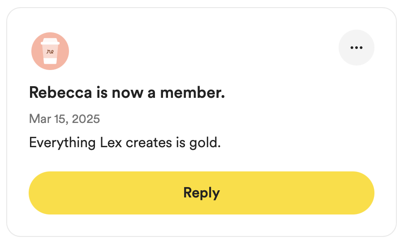404x245 pixels.
Task: Click the year '2025' in the timestamp
Action: pos(86,119)
